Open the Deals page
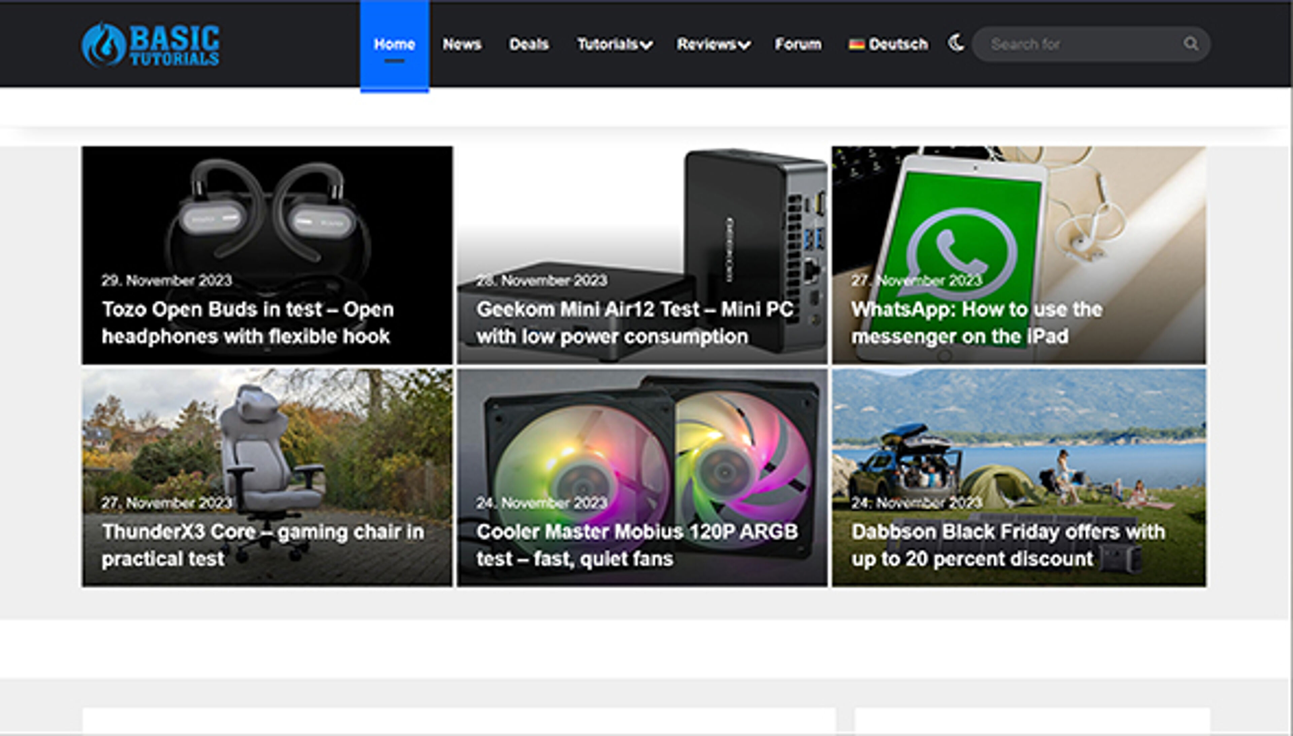The width and height of the screenshot is (1293, 736). (x=529, y=44)
